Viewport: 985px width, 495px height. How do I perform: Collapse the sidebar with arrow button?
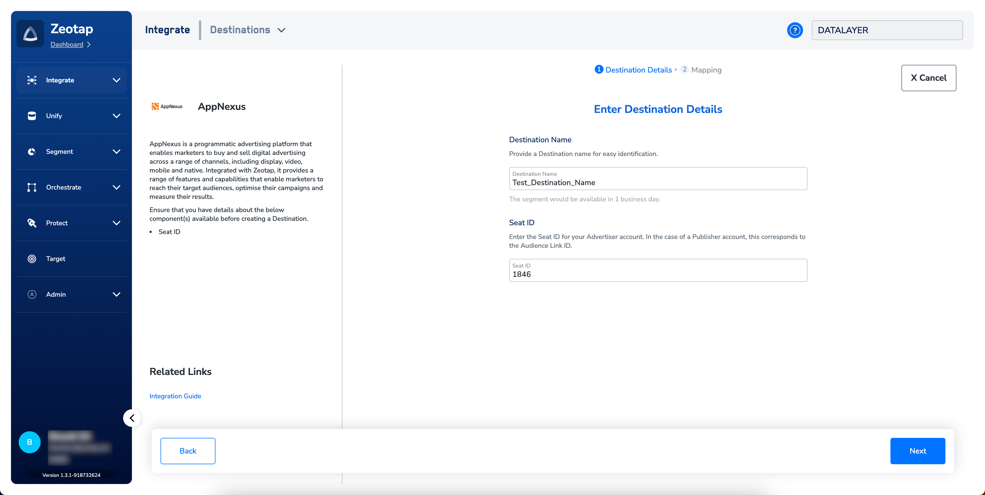pos(132,418)
